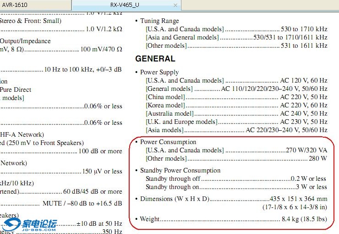Click the 100 dB or more value

point(100,151)
